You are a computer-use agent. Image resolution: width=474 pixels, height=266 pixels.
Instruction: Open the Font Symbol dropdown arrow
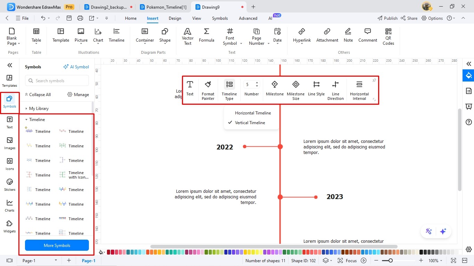coord(241,43)
